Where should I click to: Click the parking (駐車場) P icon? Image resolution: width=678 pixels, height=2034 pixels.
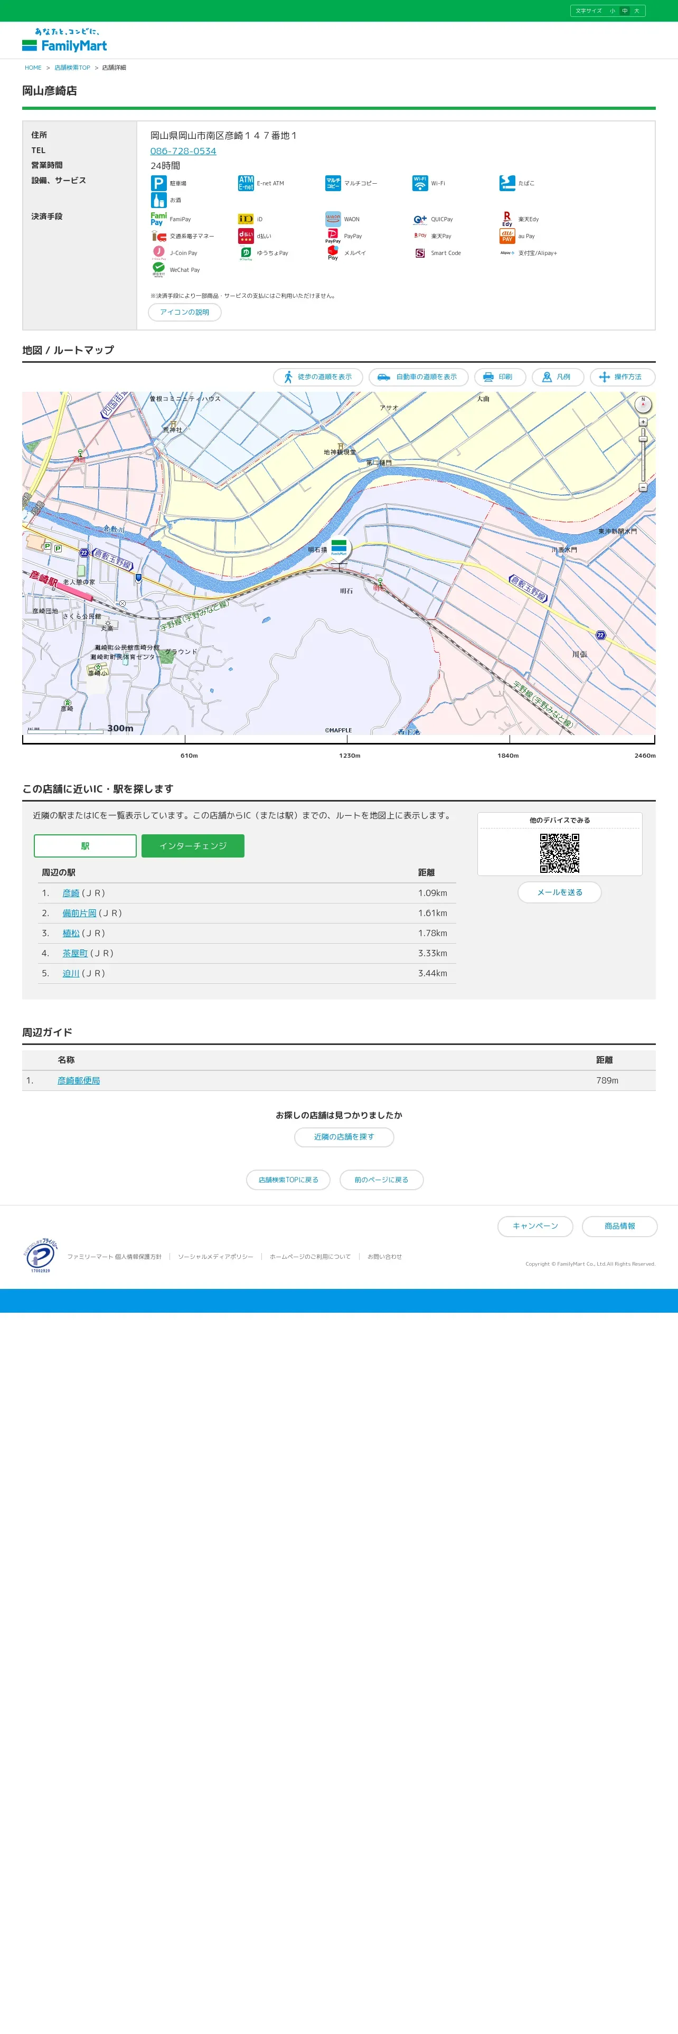(x=158, y=183)
